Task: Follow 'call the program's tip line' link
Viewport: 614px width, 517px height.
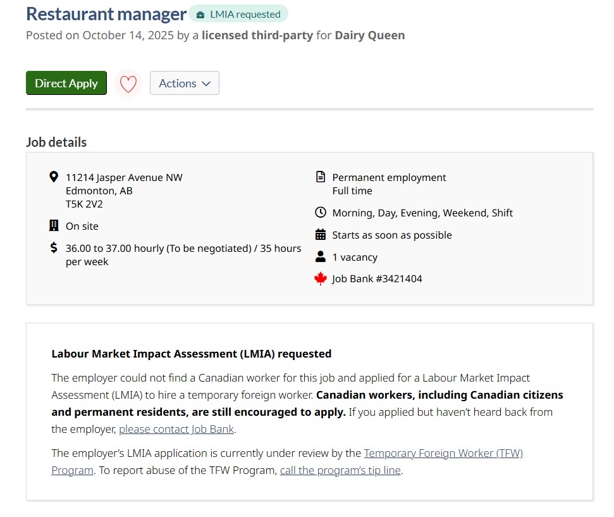Action: point(340,470)
